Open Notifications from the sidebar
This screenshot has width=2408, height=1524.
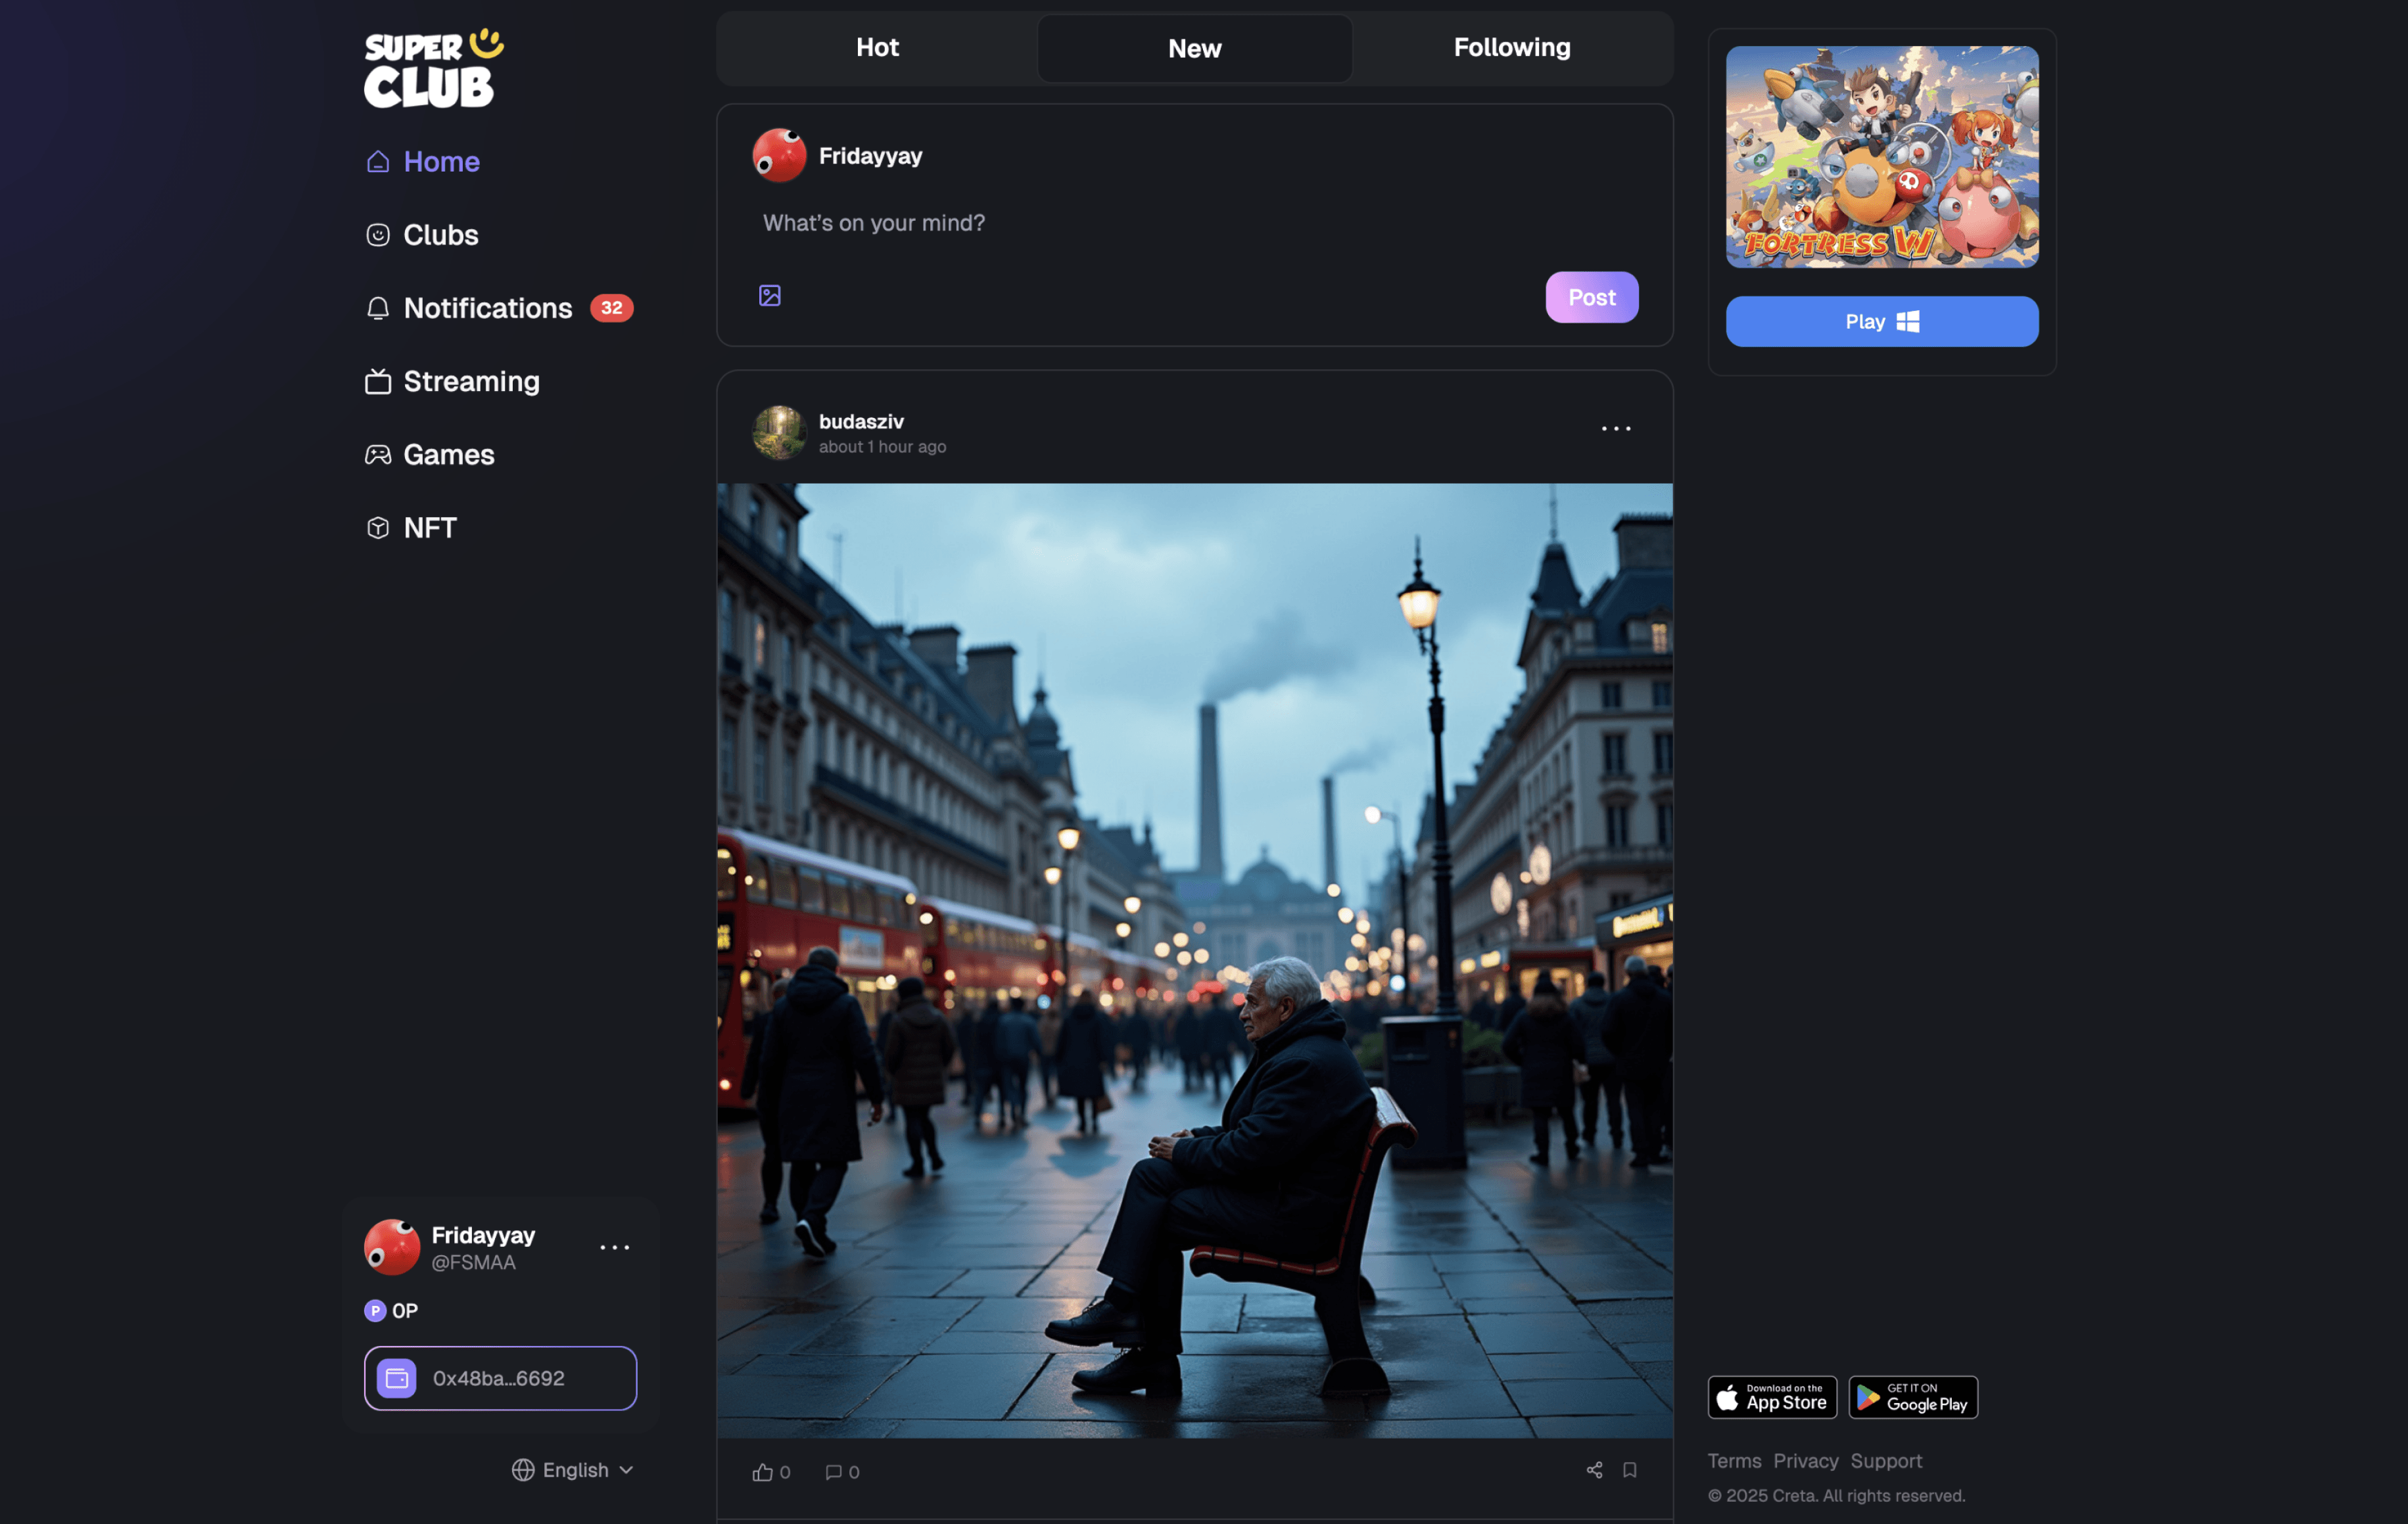coord(487,308)
